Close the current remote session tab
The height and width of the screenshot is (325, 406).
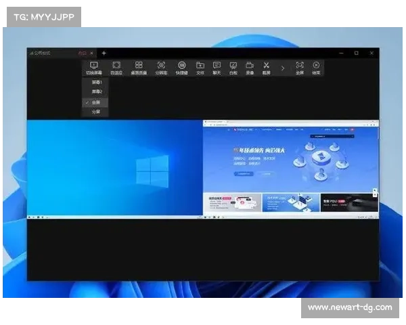coord(91,53)
